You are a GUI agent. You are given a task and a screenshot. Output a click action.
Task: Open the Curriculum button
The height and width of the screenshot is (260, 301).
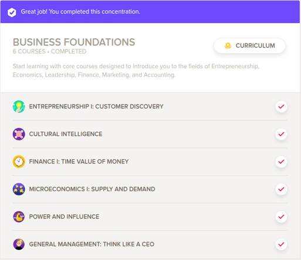click(249, 46)
